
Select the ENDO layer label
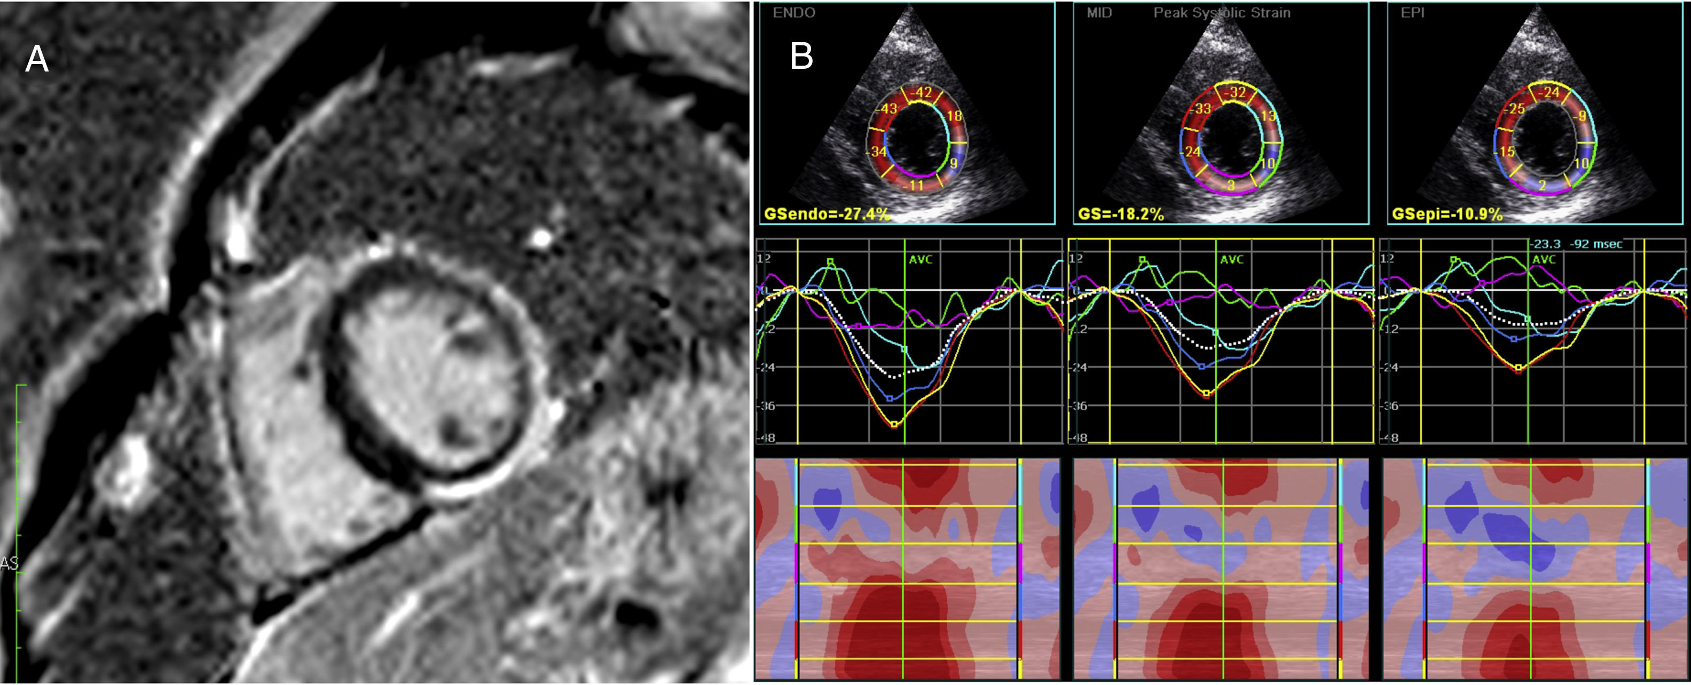tap(793, 12)
